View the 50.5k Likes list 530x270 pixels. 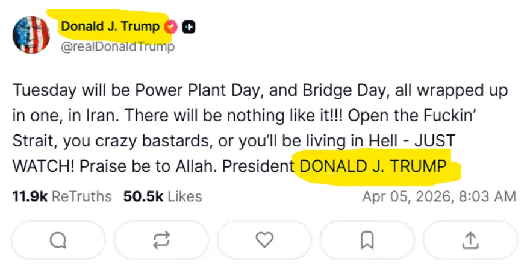point(162,196)
